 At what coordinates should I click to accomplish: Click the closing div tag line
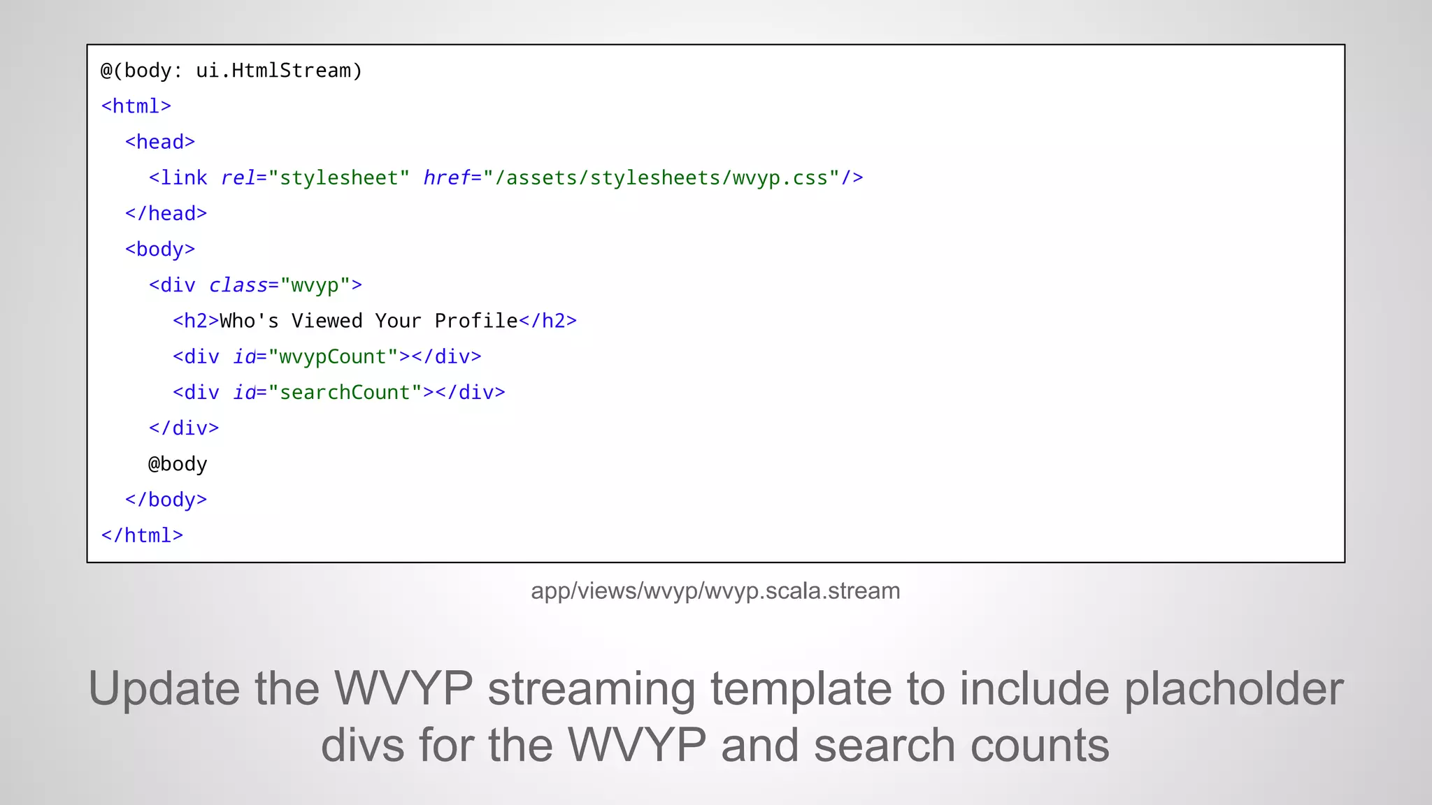pos(184,428)
